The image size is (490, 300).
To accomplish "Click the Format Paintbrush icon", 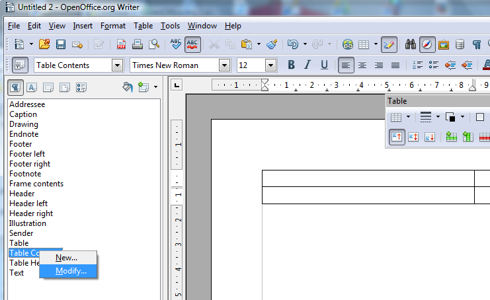I will click(272, 45).
